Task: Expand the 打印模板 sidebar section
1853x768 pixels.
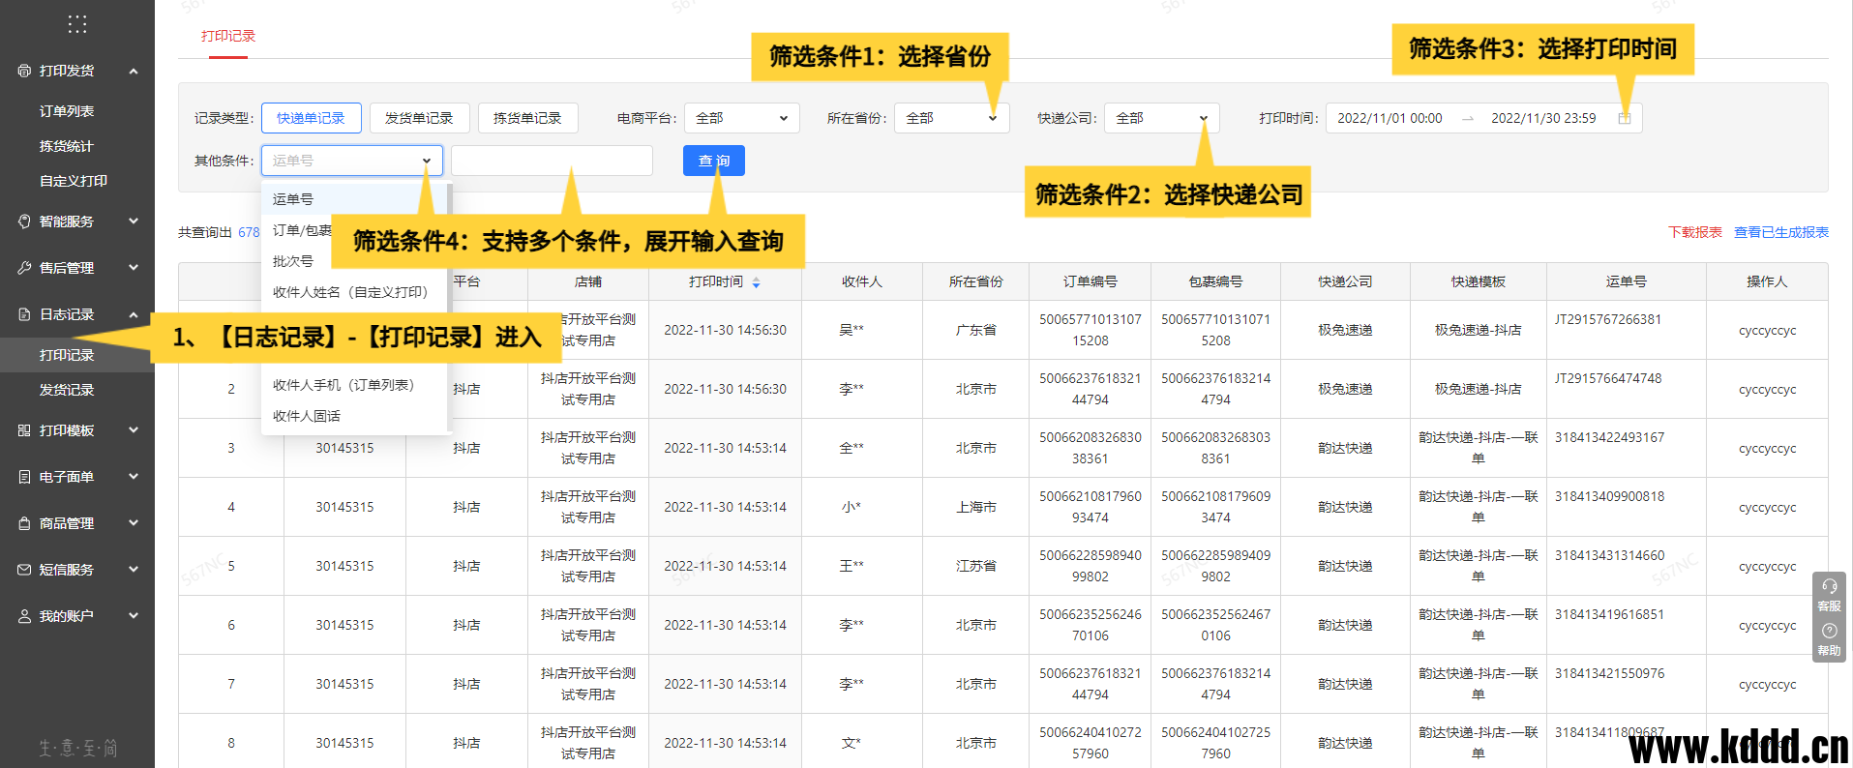Action: pyautogui.click(x=134, y=430)
